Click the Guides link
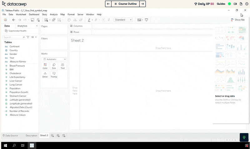The width and height of the screenshot is (250, 149). [221, 4]
